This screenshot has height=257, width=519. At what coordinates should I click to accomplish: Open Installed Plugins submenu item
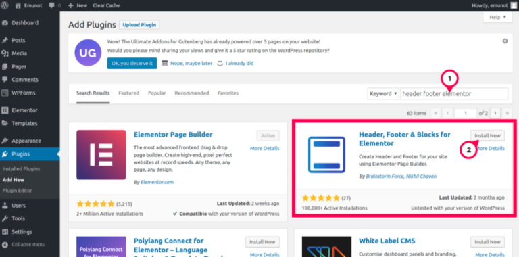(21, 169)
